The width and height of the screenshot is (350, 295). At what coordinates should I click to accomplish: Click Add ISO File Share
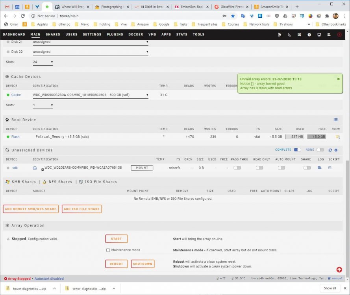82,209
